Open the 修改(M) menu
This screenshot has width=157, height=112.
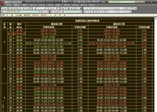click(75, 5)
